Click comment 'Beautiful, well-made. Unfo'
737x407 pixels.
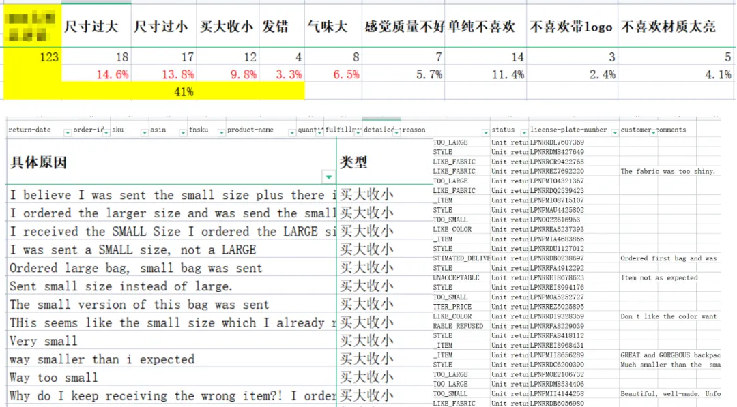[x=670, y=394]
